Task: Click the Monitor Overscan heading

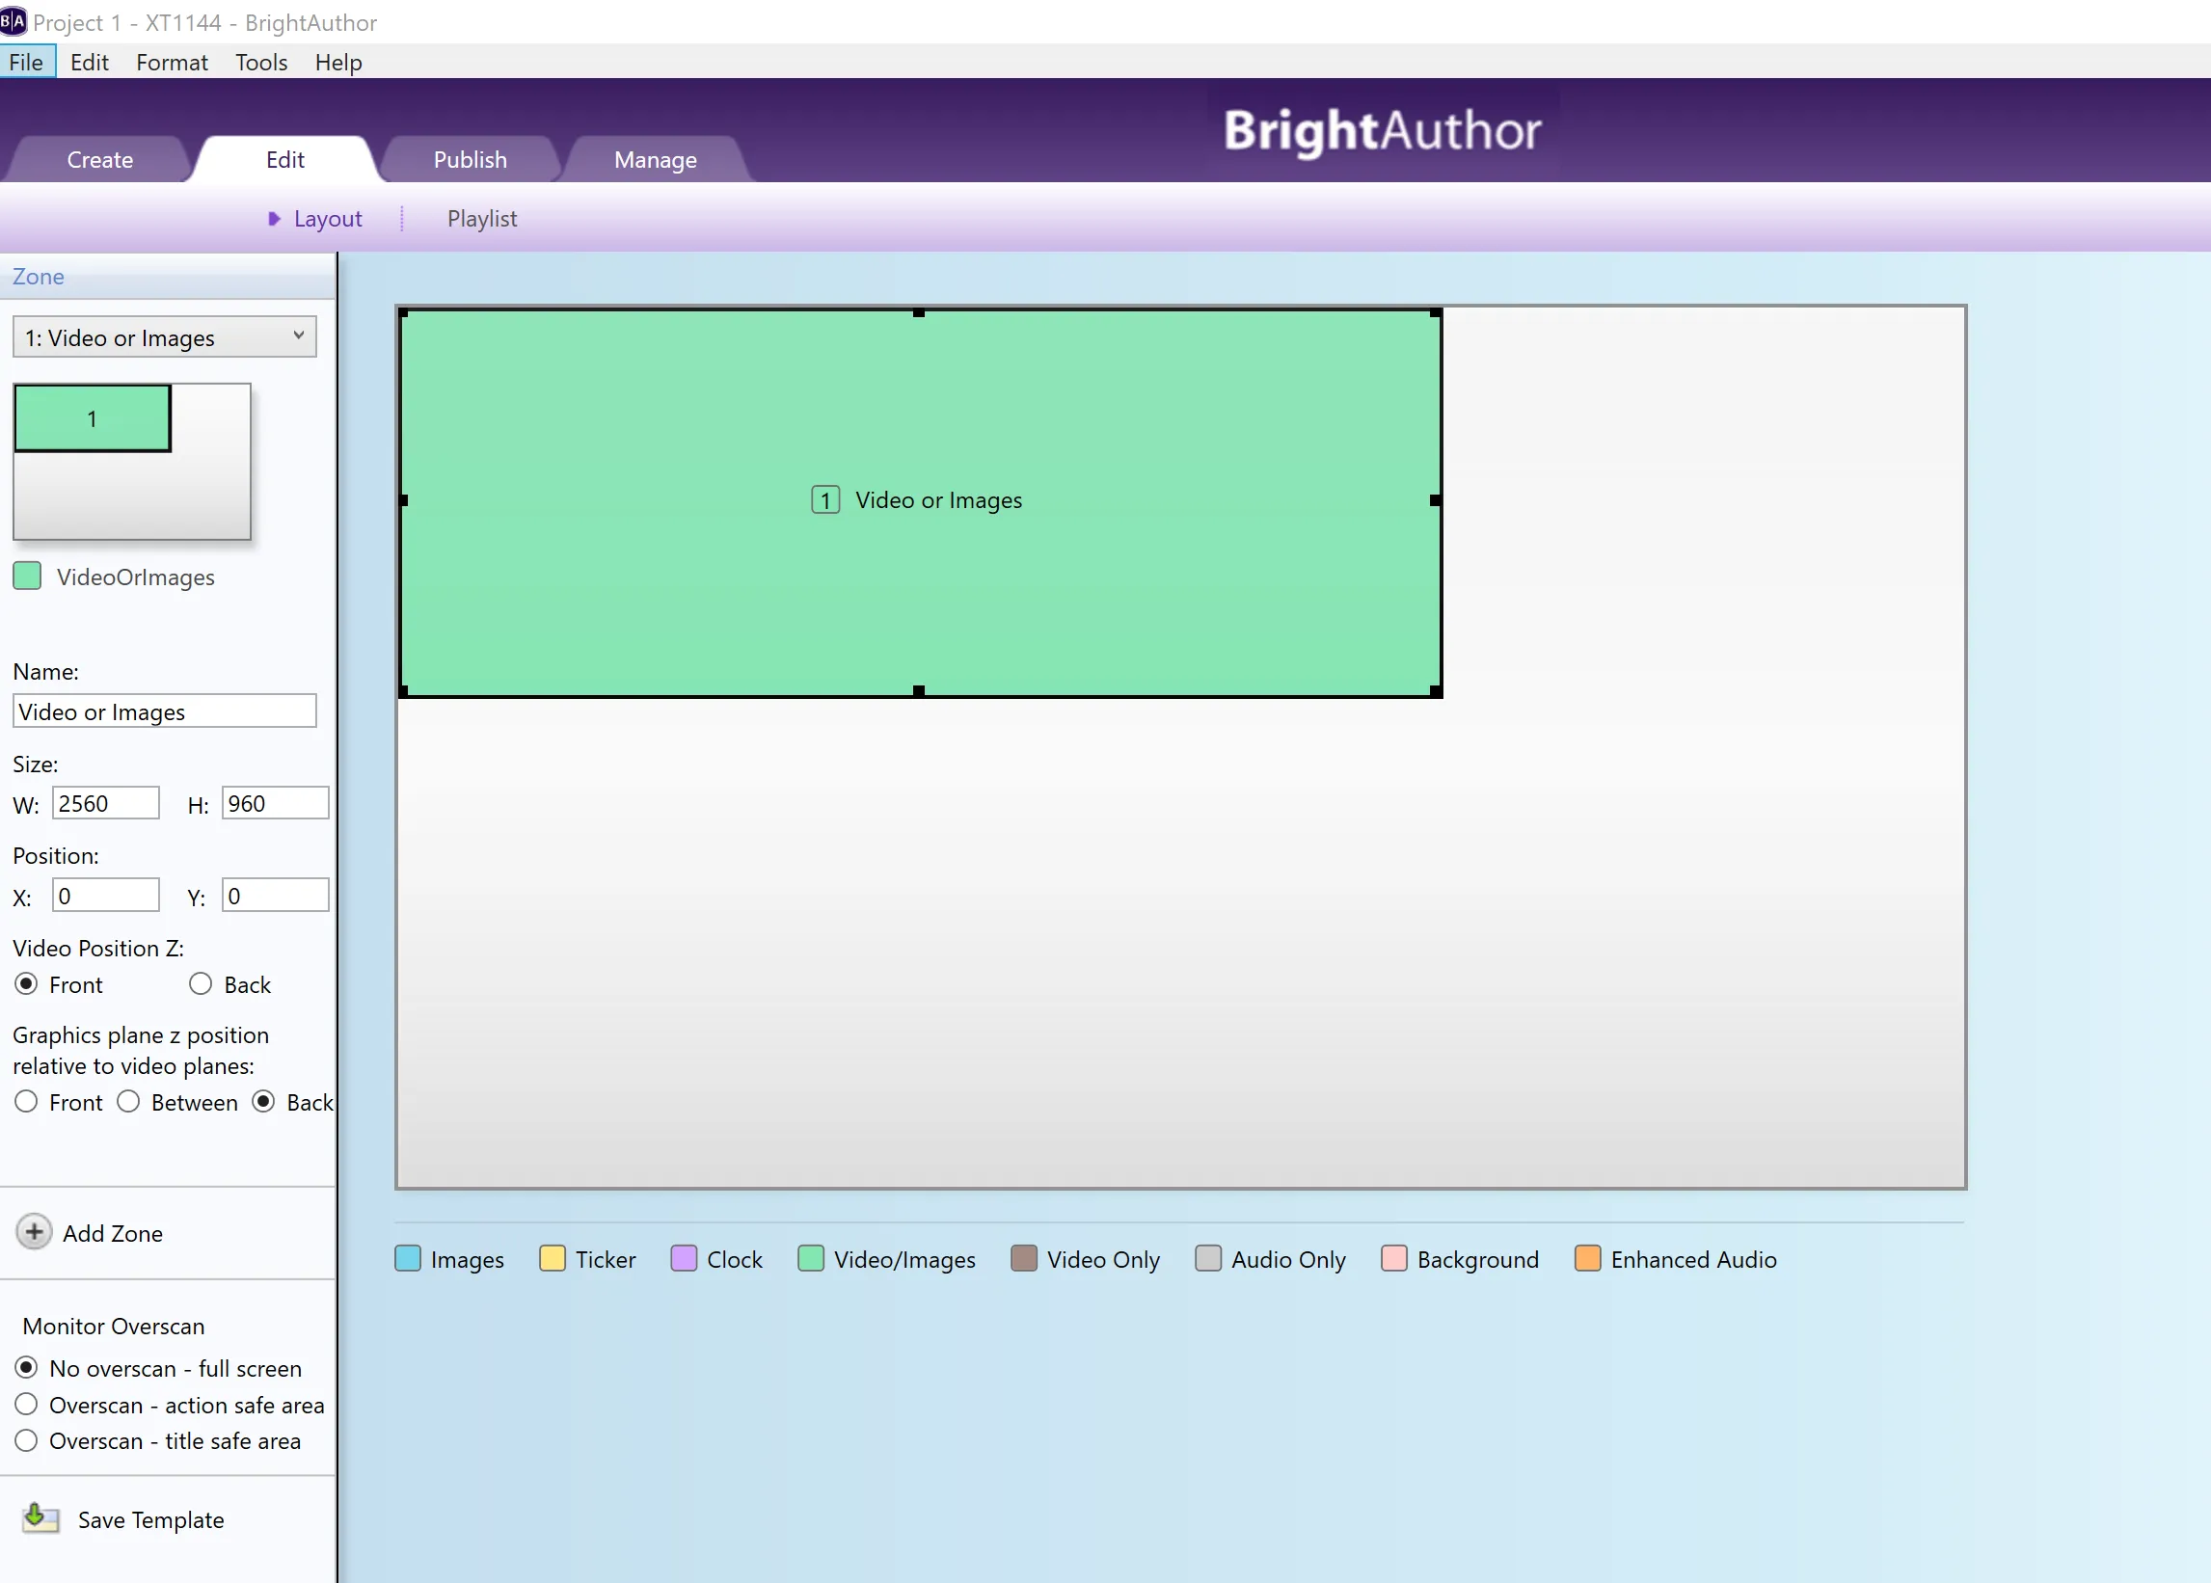Action: point(114,1327)
